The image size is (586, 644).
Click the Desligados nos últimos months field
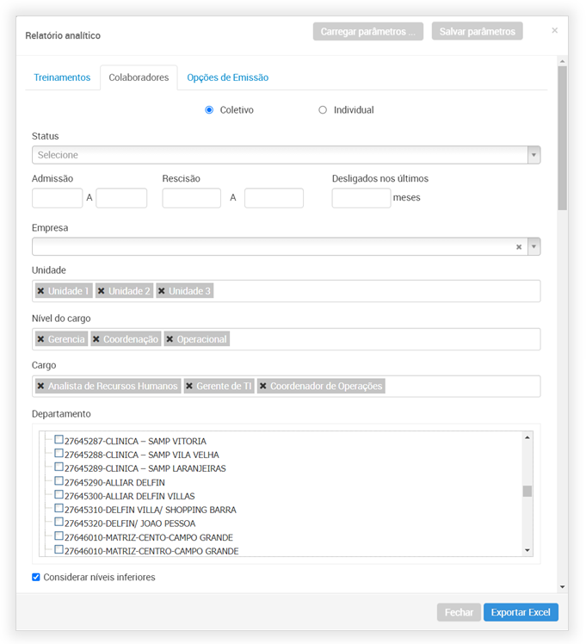(361, 198)
